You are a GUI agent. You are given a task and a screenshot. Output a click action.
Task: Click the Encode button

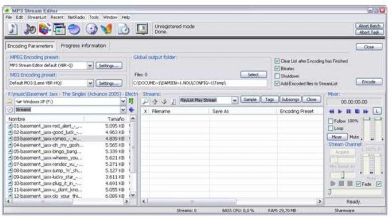tap(369, 82)
